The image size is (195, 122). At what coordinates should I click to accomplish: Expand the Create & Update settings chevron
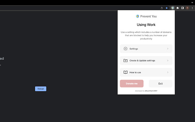pos(168,60)
